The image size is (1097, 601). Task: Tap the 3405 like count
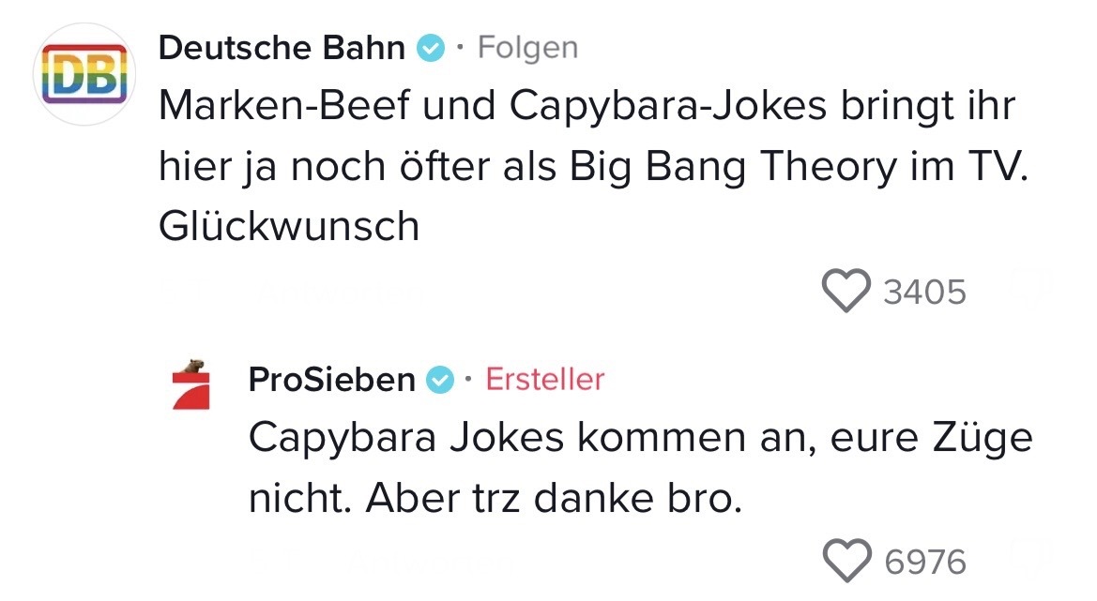click(924, 292)
